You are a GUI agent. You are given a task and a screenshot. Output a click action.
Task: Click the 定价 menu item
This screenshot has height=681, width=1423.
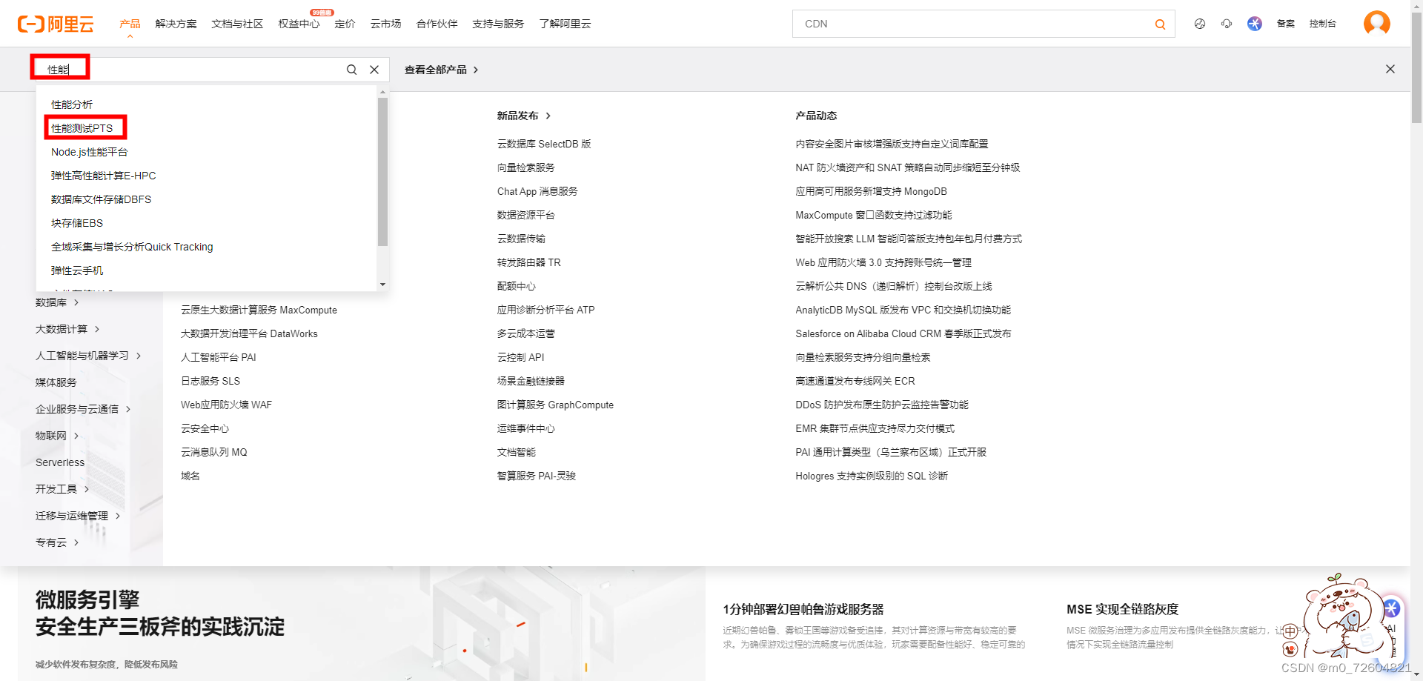[x=345, y=24]
